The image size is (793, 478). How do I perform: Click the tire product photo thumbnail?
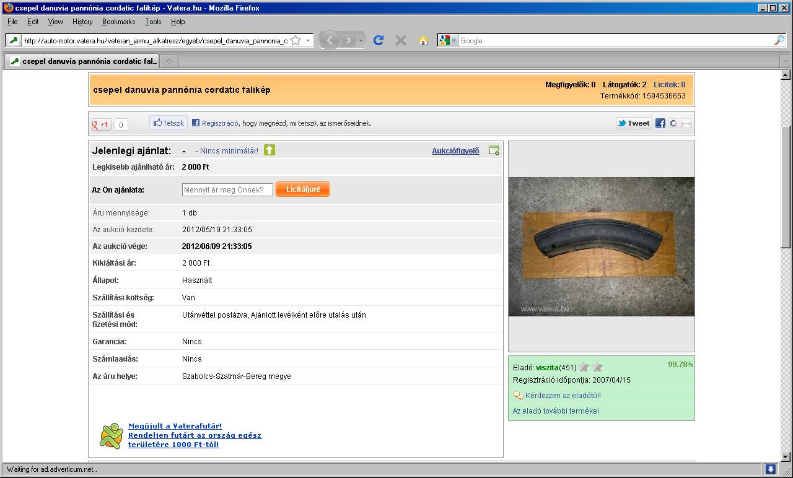pos(601,246)
